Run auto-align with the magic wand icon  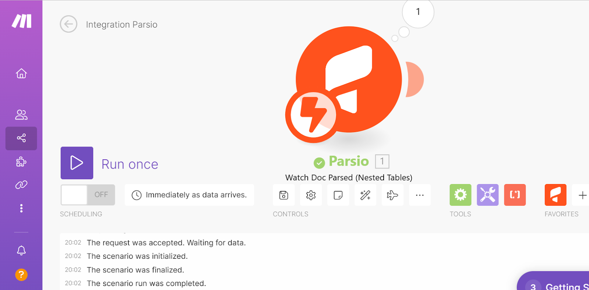pos(365,195)
